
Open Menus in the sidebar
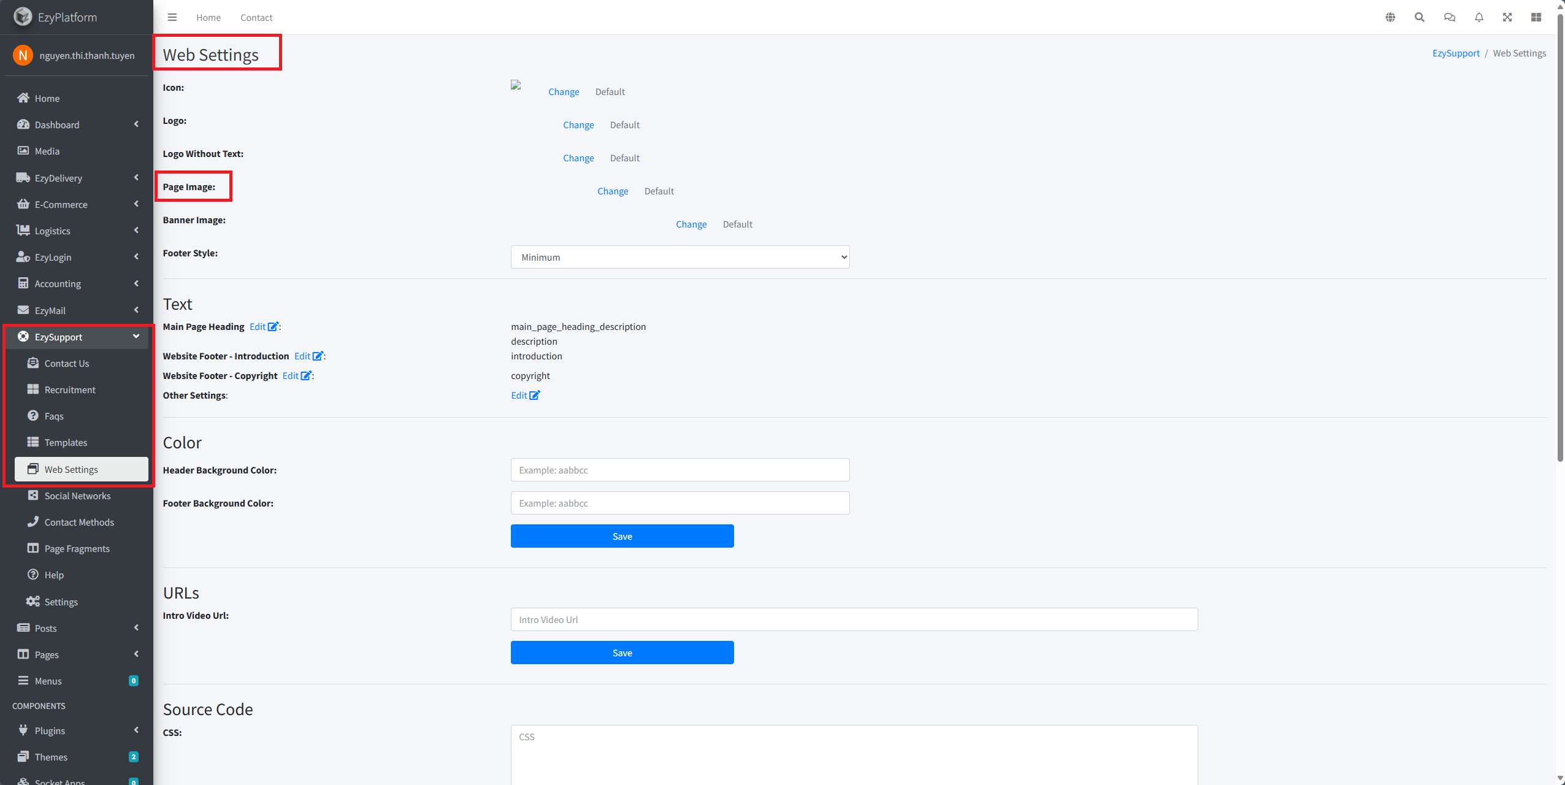(77, 681)
